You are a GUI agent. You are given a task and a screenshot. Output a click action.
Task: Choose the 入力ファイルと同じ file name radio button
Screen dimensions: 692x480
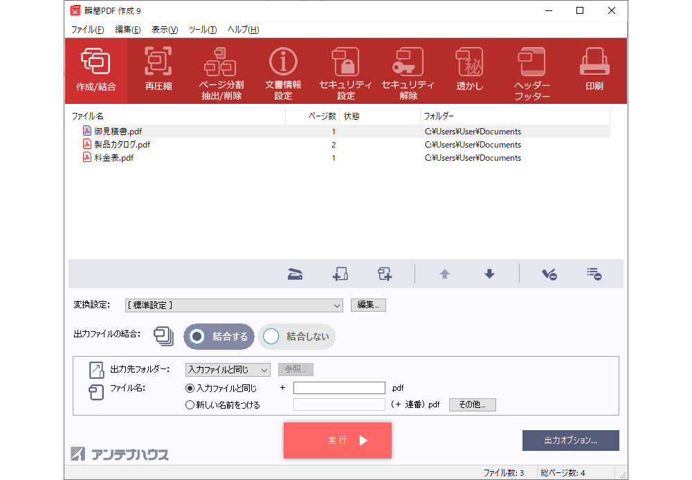point(190,388)
